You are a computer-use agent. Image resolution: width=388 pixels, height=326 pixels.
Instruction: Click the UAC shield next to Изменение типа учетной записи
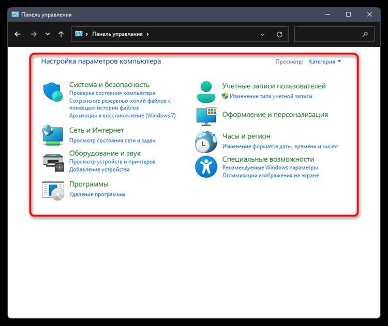click(x=225, y=96)
